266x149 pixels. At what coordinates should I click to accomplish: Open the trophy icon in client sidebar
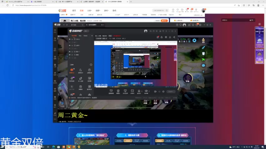(55, 89)
